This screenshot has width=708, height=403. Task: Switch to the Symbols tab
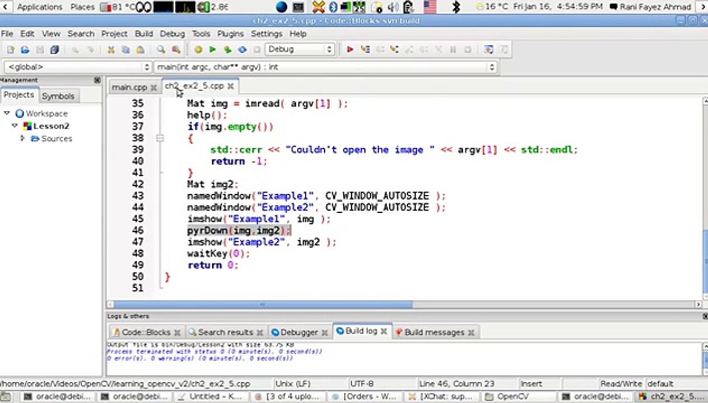(58, 96)
